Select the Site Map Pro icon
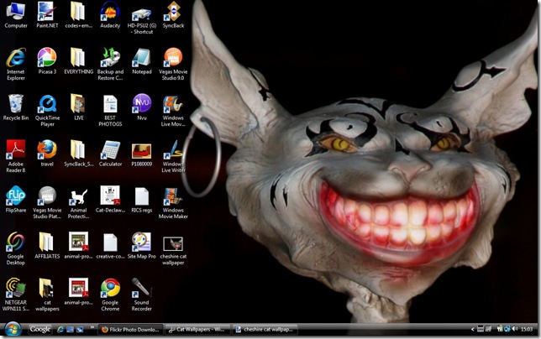Image resolution: width=541 pixels, height=339 pixels. click(141, 243)
